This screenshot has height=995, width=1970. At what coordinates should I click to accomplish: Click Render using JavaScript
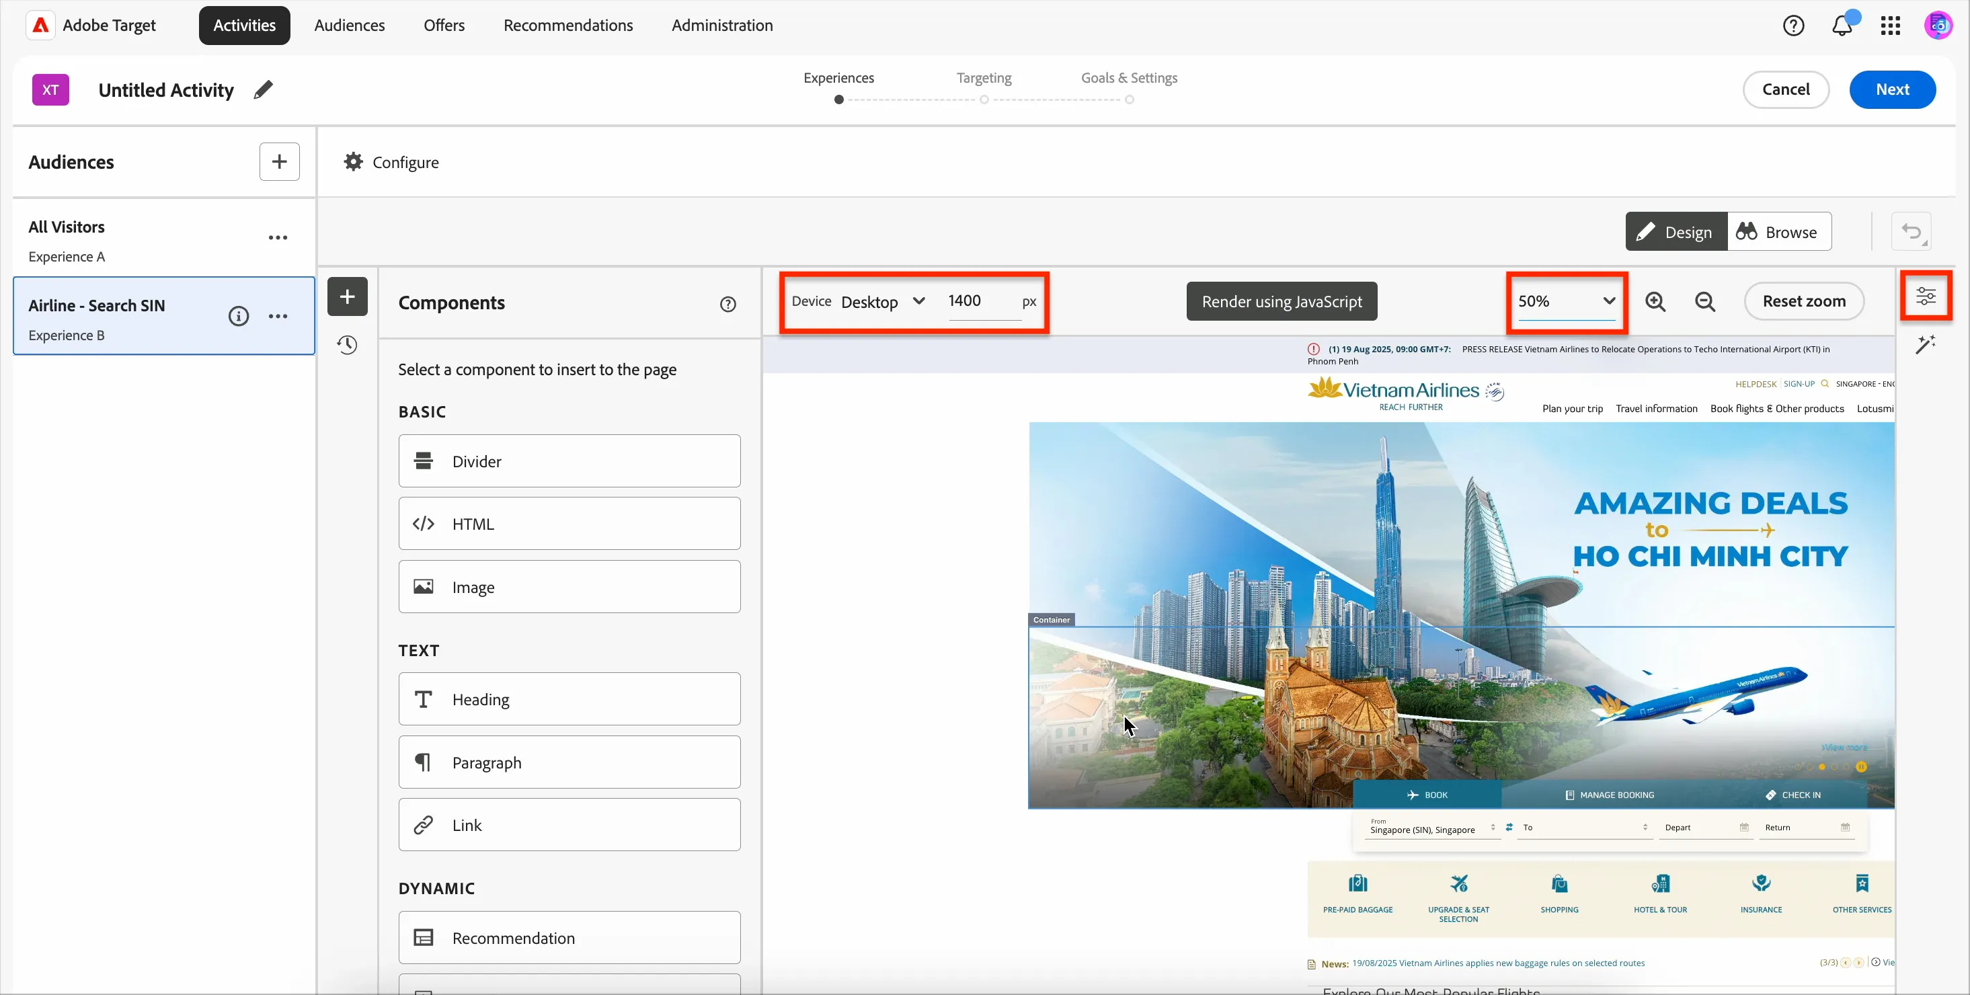tap(1282, 301)
